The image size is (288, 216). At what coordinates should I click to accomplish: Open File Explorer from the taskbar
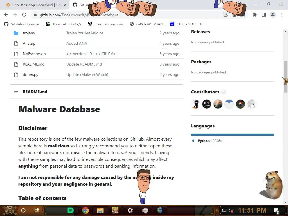(100, 210)
